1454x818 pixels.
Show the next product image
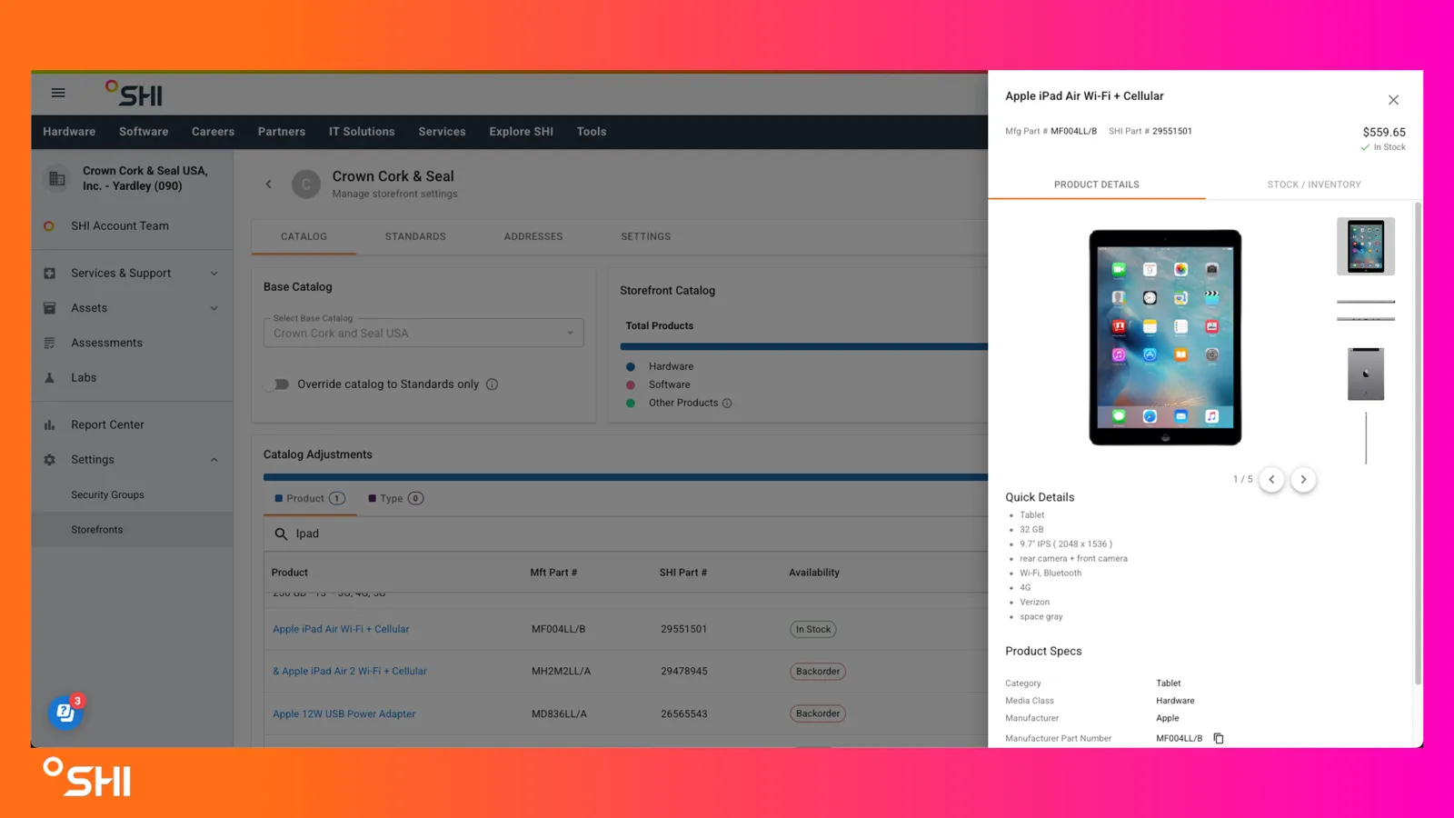[1303, 480]
